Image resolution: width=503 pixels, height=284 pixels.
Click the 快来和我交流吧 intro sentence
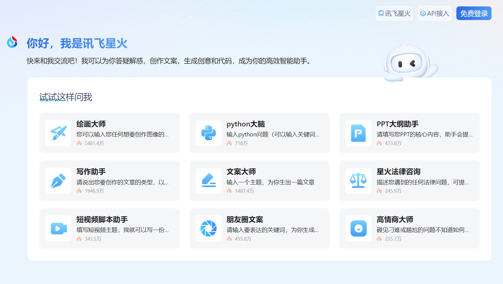tap(169, 61)
